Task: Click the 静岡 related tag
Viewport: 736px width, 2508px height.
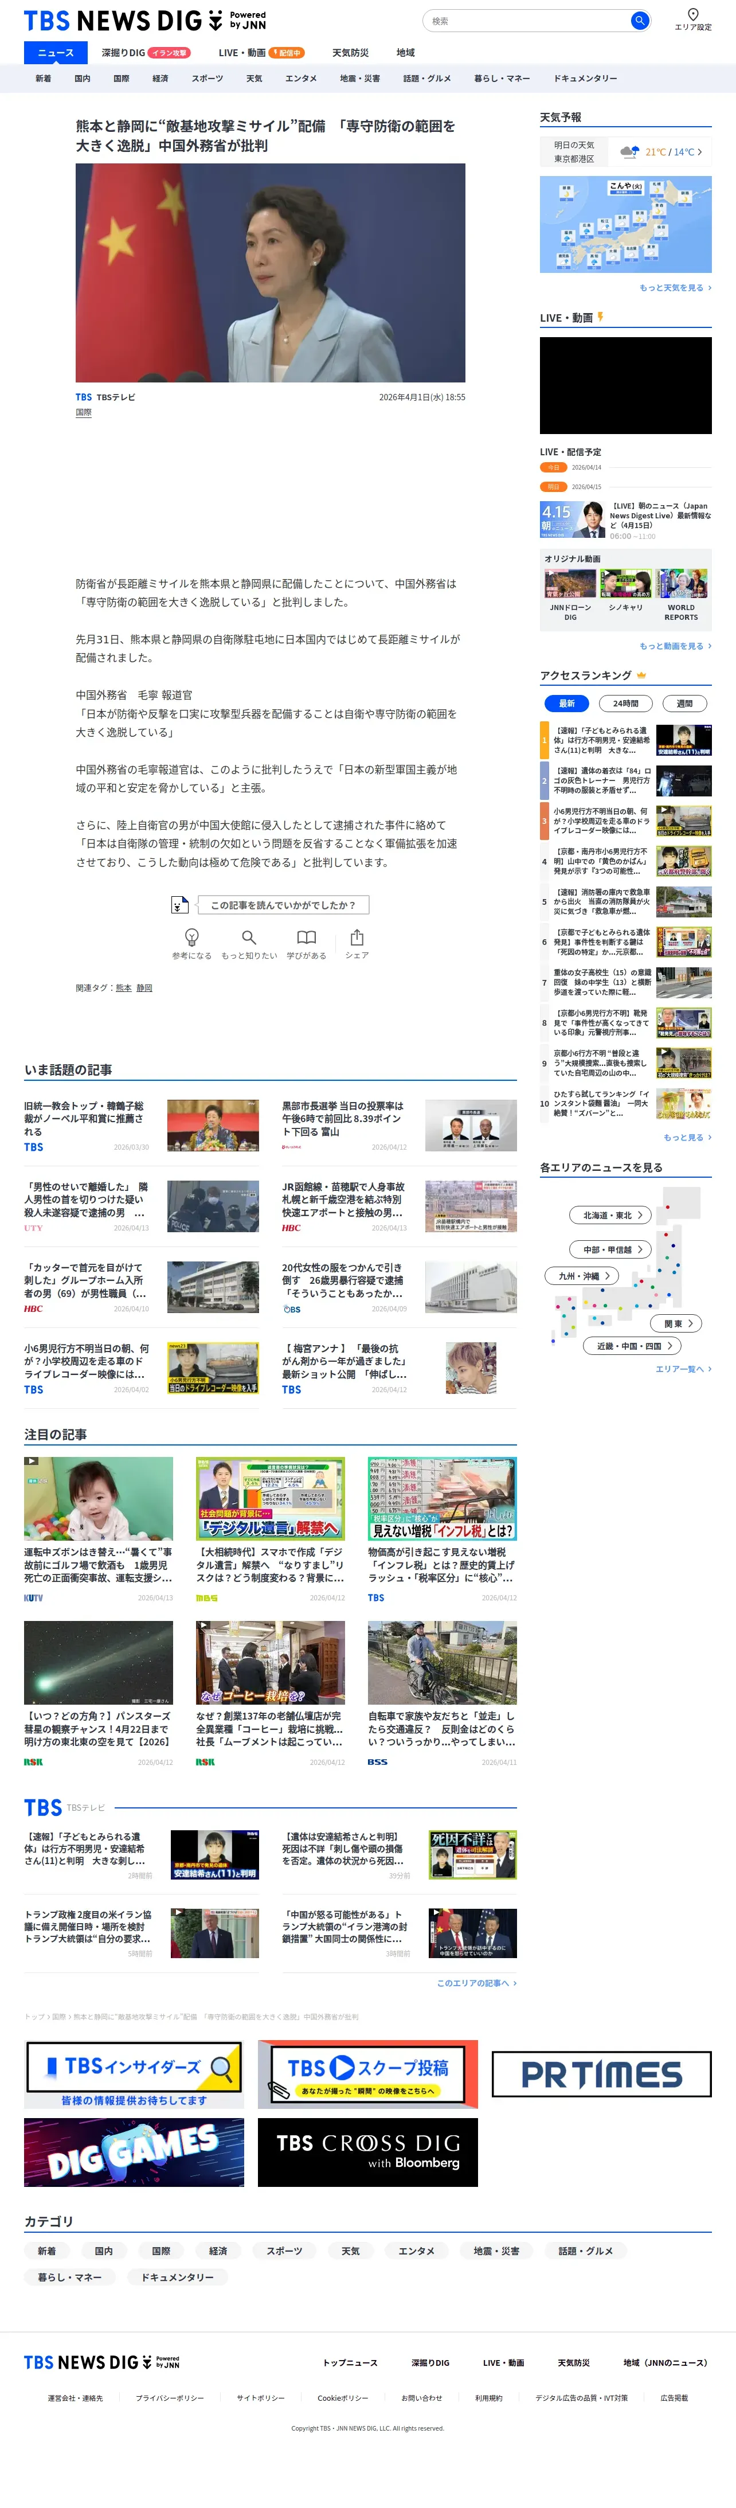Action: click(144, 988)
